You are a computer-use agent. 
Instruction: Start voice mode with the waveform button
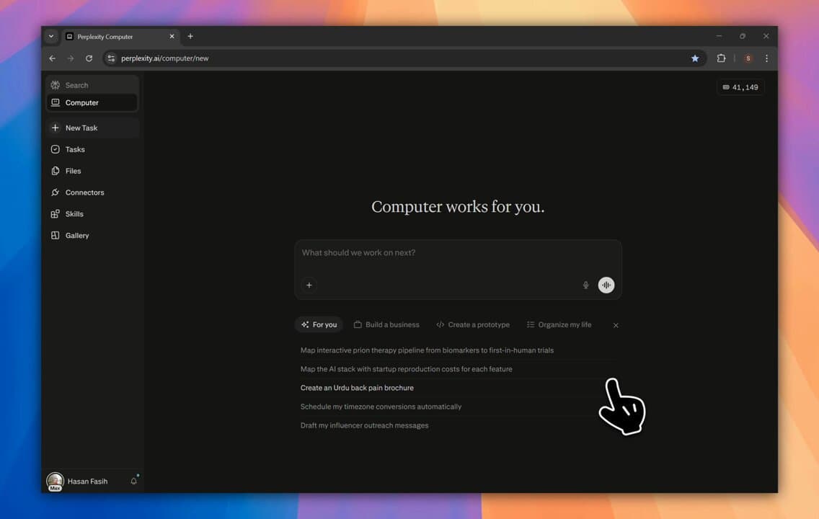[x=606, y=285]
